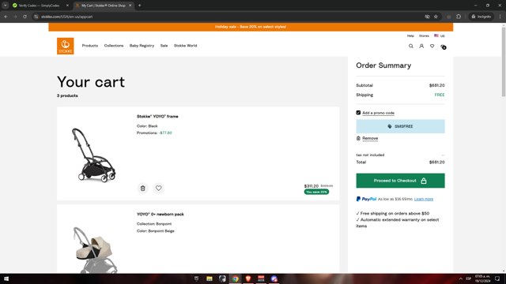Open the browser extensions puzzle icon

(459, 17)
